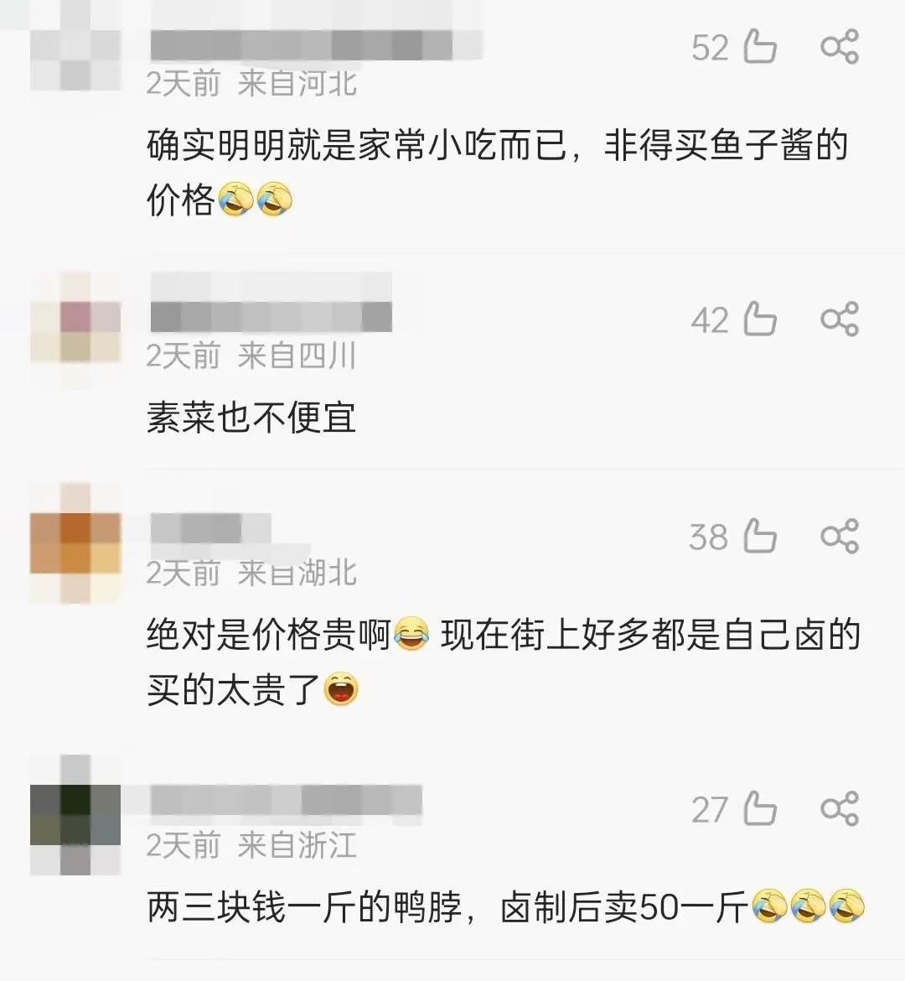Like the comment with 52 likes
Viewport: 905px width, 981px height.
click(760, 46)
